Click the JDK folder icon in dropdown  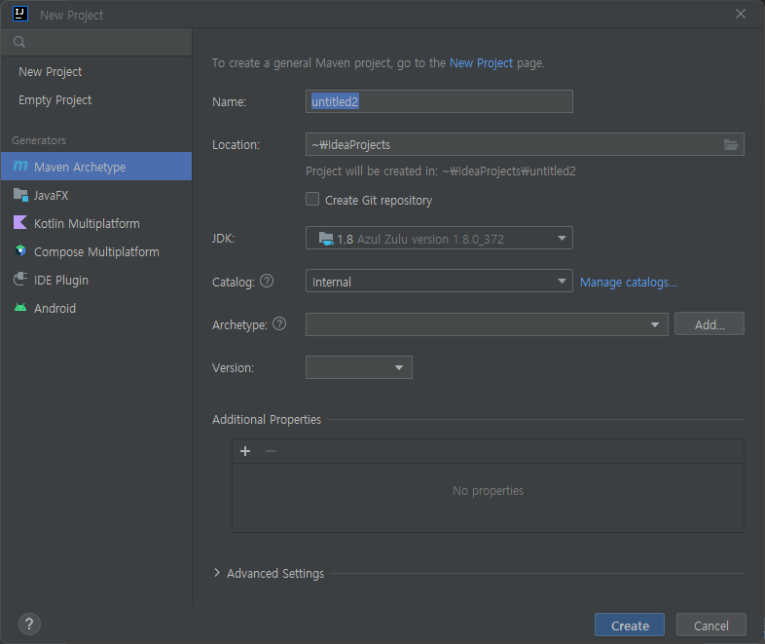point(326,239)
